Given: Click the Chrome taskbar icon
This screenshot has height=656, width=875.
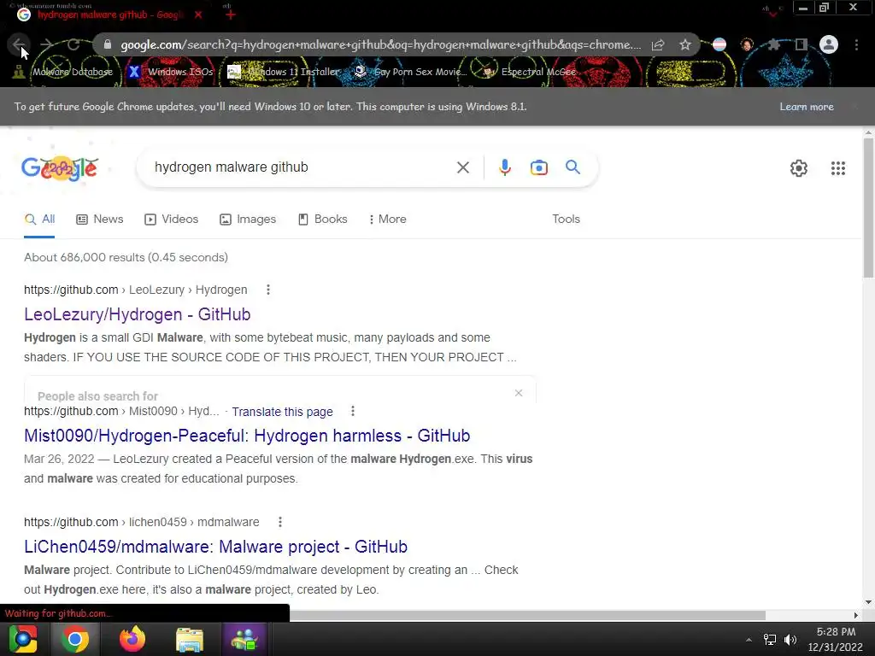Looking at the screenshot, I should point(75,639).
